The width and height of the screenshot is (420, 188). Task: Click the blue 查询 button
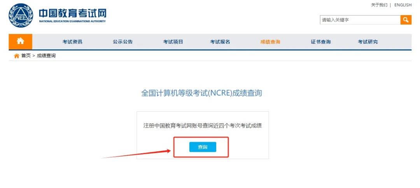coord(203,147)
